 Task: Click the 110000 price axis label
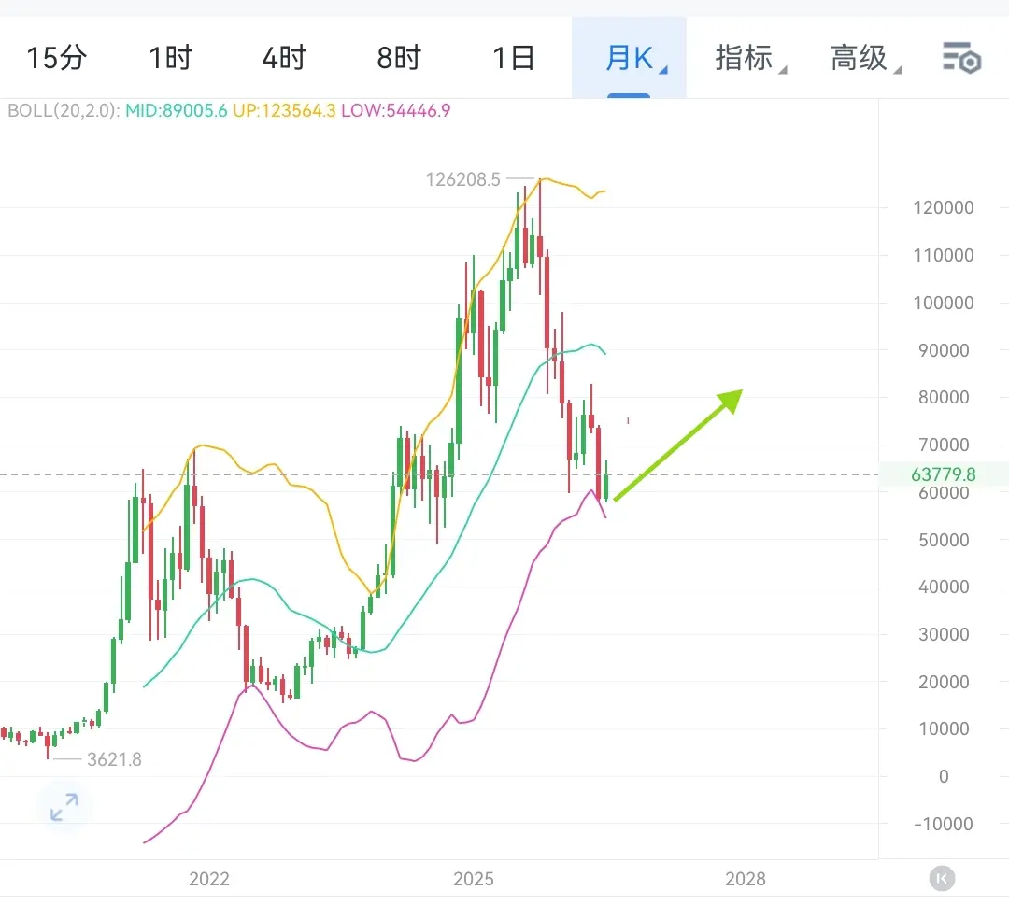click(x=944, y=255)
